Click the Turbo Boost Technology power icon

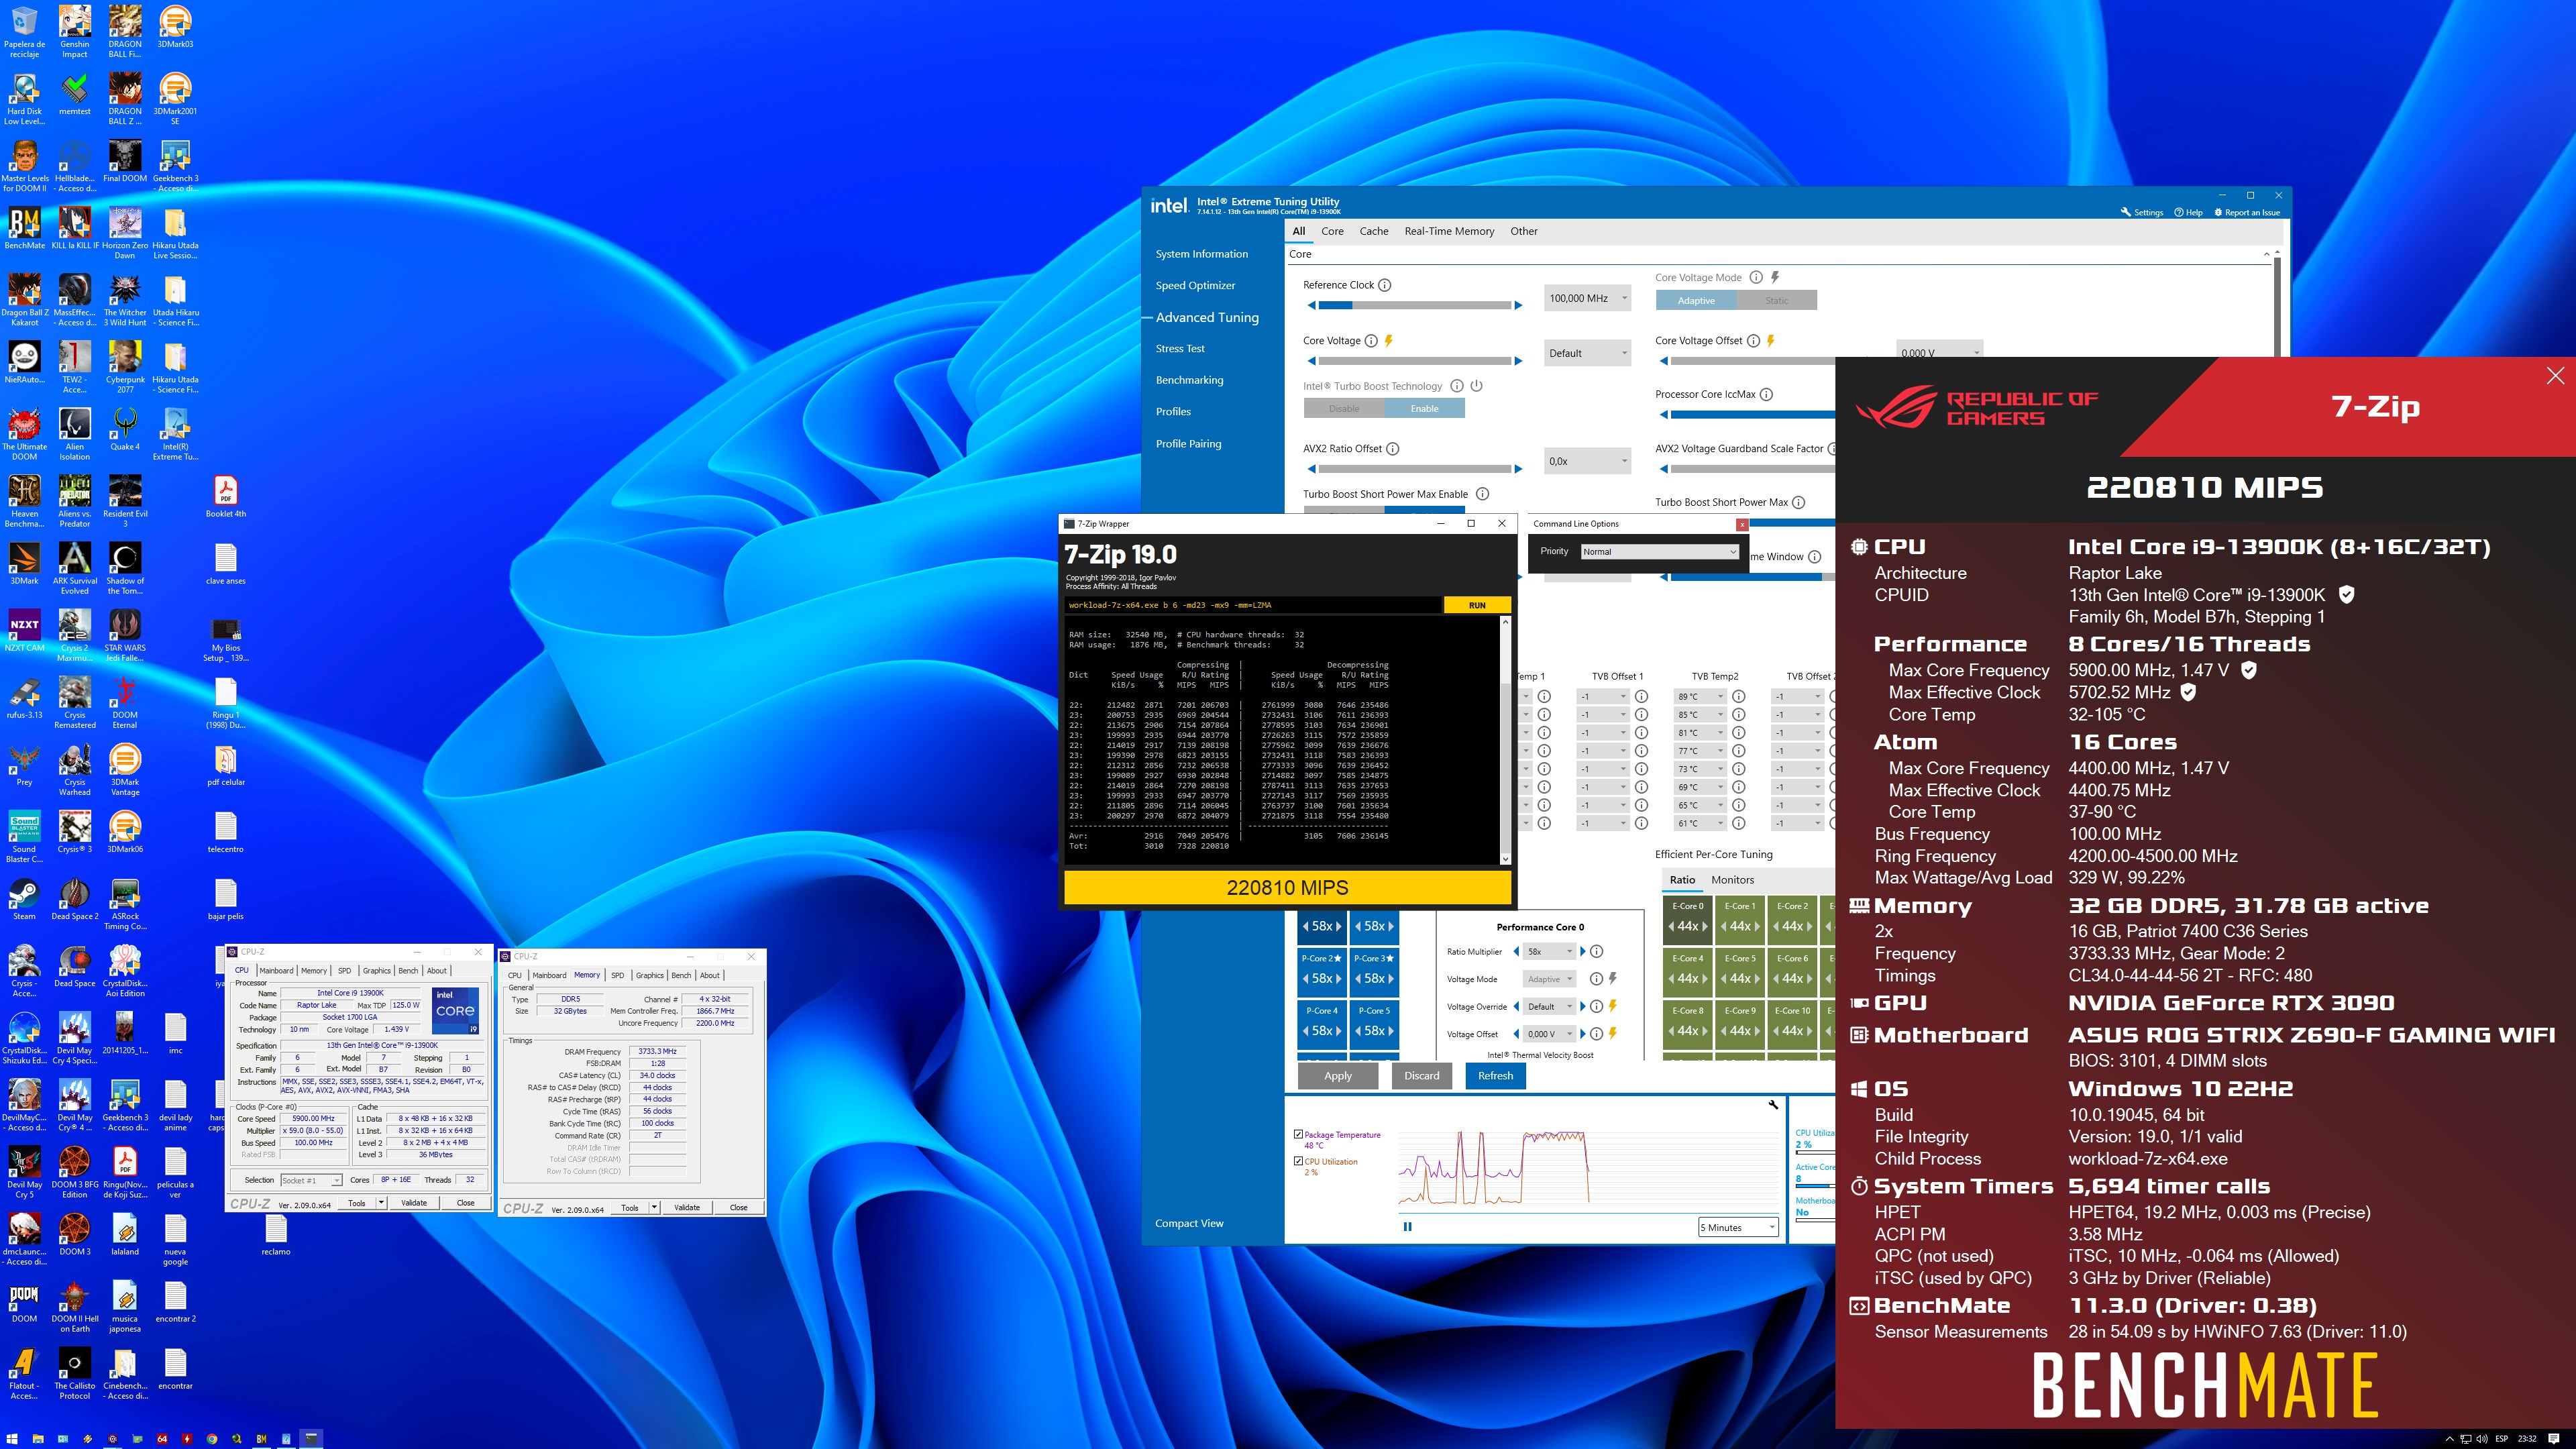[x=1477, y=386]
